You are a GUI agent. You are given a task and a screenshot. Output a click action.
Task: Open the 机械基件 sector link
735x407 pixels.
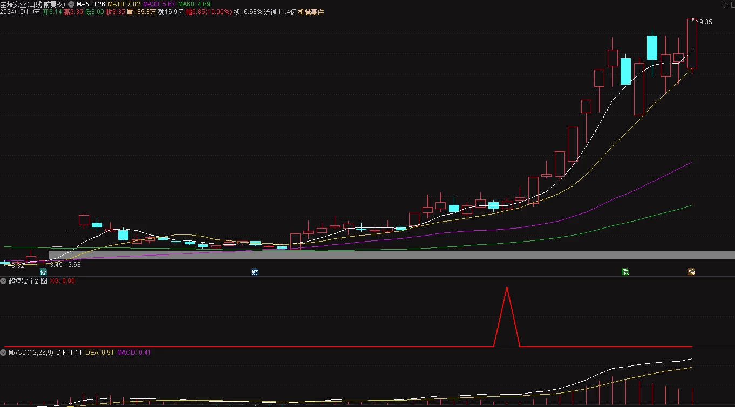point(311,12)
